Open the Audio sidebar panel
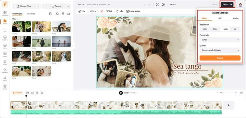 [x=5, y=62]
